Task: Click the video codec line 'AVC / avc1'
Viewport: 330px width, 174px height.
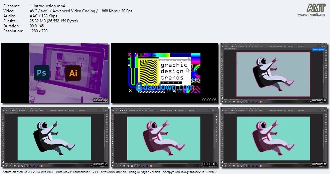Action: click(39, 11)
